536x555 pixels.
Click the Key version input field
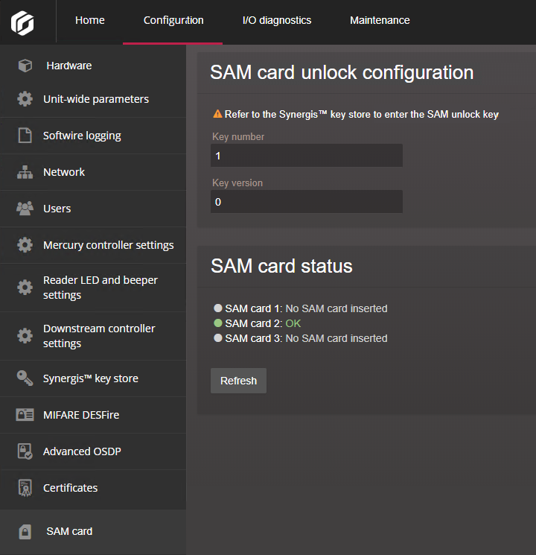307,201
